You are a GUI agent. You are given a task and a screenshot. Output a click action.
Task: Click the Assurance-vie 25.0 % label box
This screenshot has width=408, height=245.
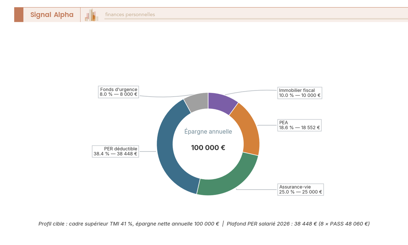pos(300,189)
